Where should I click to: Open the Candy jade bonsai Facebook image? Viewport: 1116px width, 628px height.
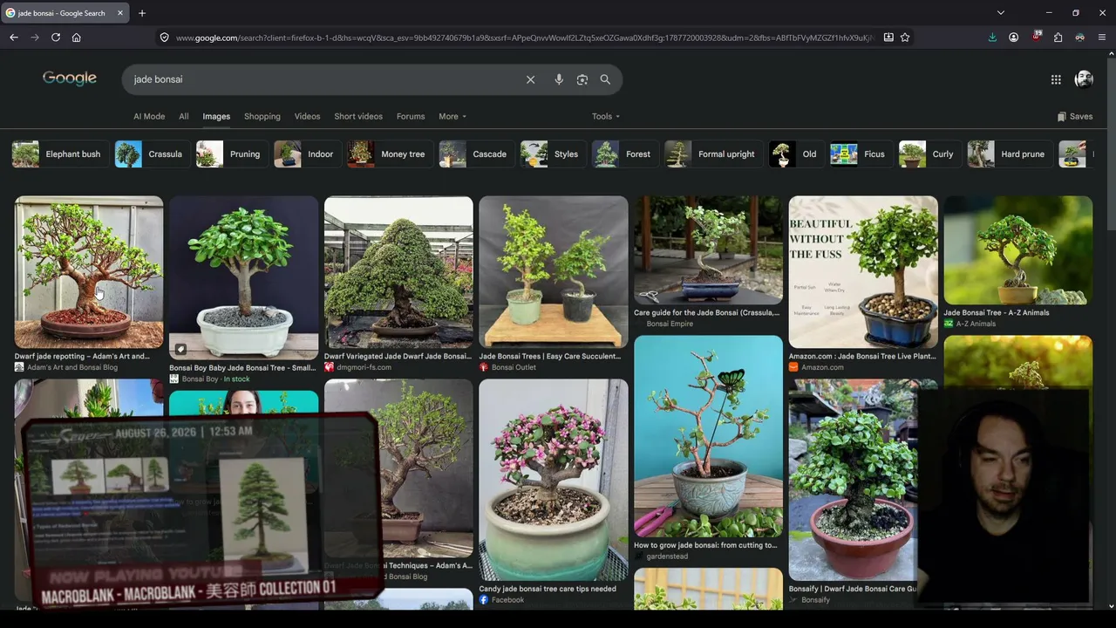tap(553, 480)
